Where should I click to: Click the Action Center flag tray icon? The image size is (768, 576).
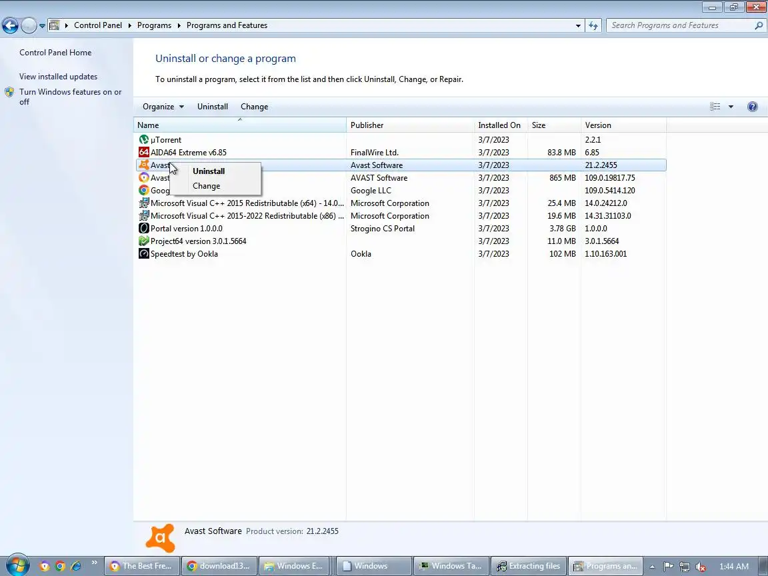coord(669,566)
